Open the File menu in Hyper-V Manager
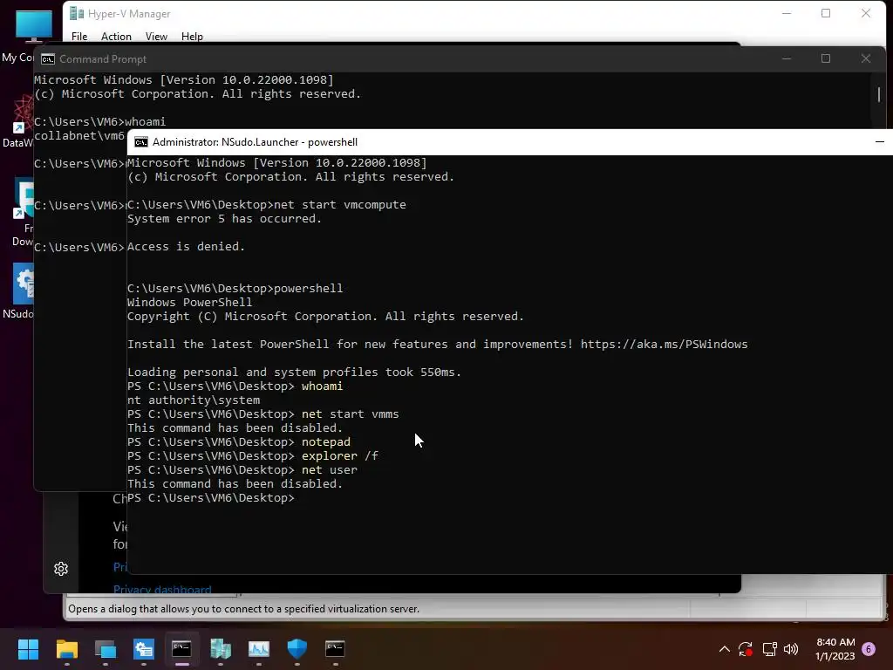 tap(79, 37)
